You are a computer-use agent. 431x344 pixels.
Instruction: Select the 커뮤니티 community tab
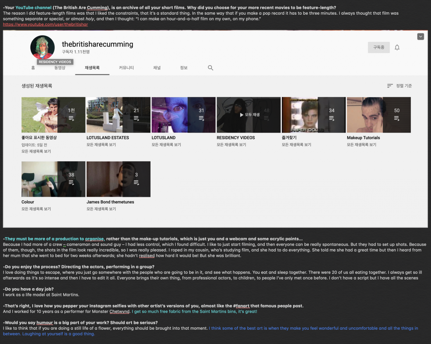point(126,68)
